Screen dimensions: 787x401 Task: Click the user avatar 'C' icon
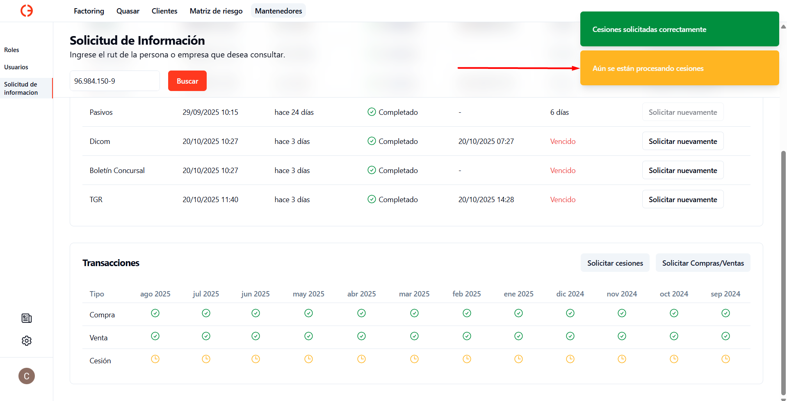click(x=27, y=376)
